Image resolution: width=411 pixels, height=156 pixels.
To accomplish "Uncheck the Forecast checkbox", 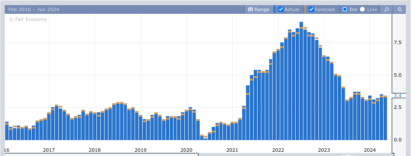I will coord(311,9).
